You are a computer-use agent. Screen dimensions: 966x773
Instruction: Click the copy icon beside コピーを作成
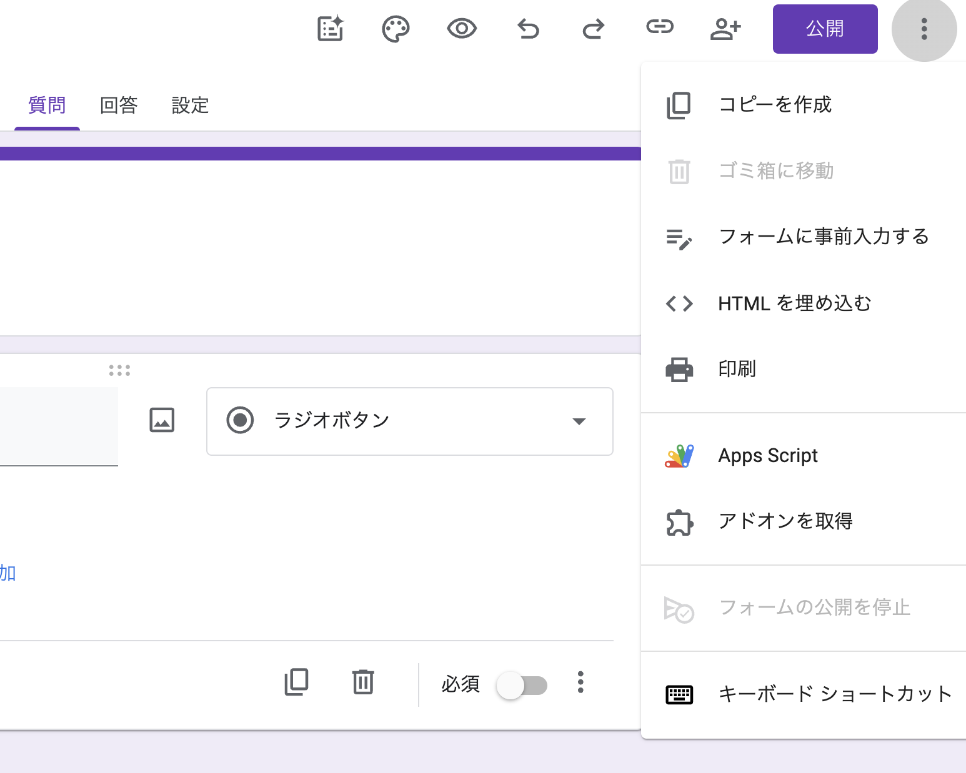coord(679,106)
